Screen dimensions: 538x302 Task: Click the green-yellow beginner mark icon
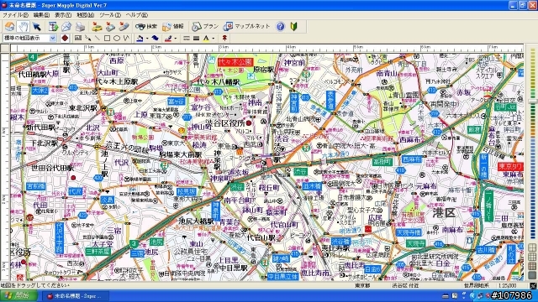(x=294, y=26)
